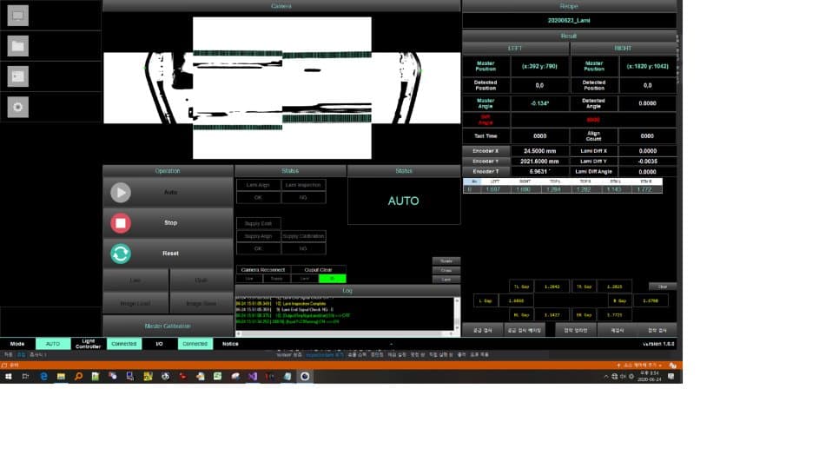Open the settings gear sidebar icon
This screenshot has height=468, width=839.
tap(17, 107)
